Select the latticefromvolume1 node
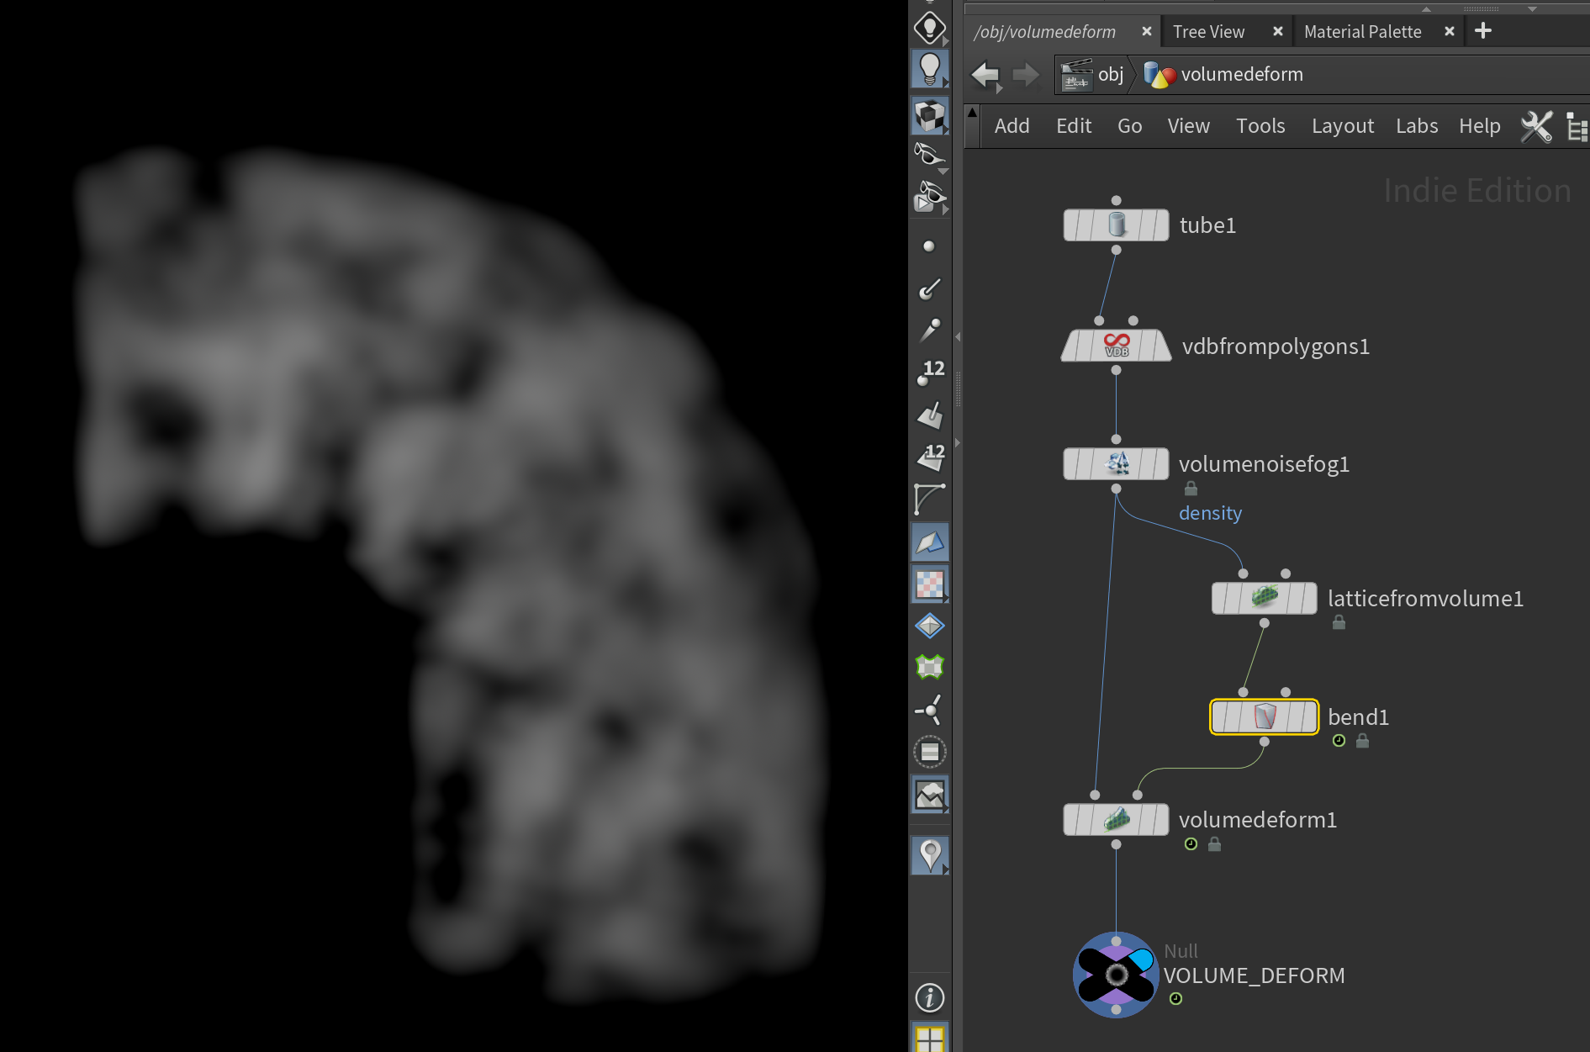Viewport: 1590px width, 1052px height. point(1264,599)
